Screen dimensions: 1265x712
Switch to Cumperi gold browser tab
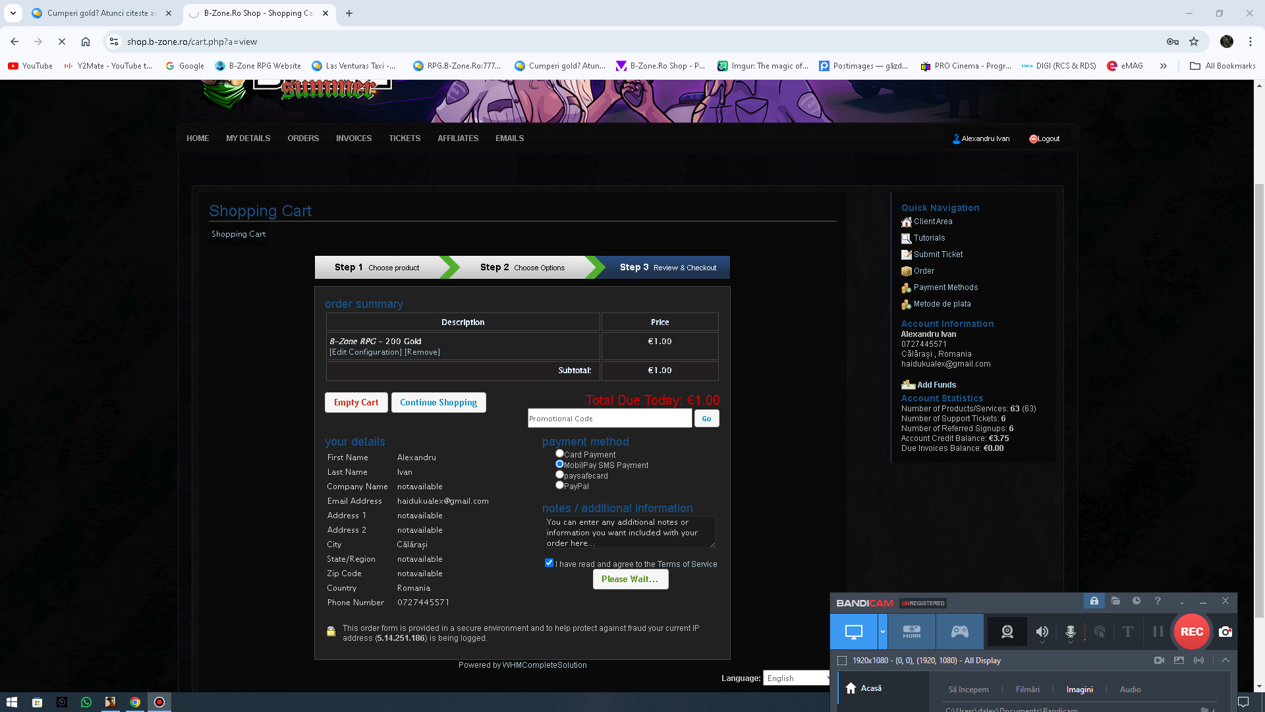[101, 13]
